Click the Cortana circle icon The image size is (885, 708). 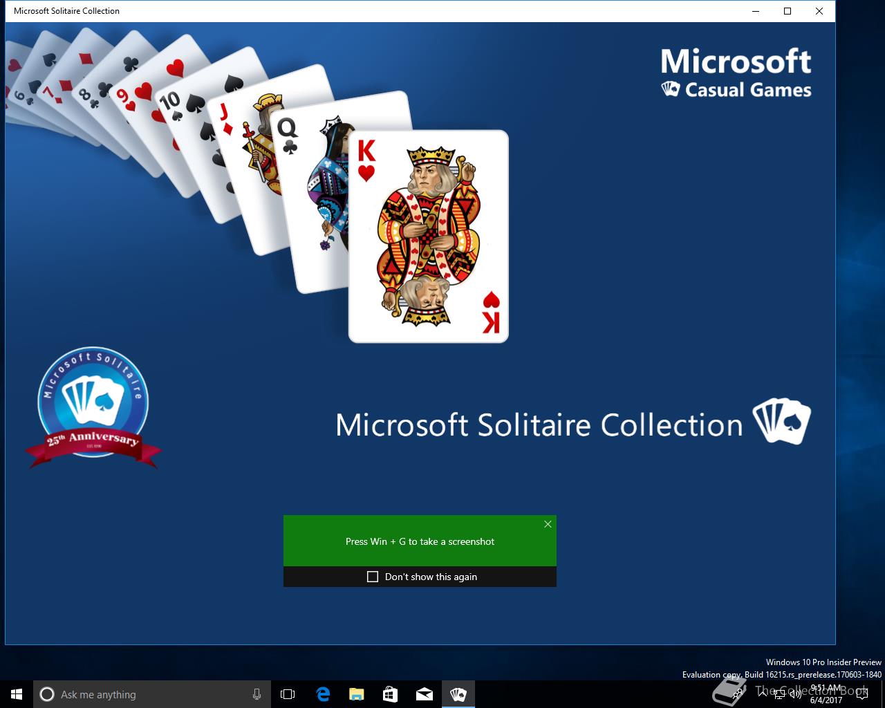tap(47, 694)
